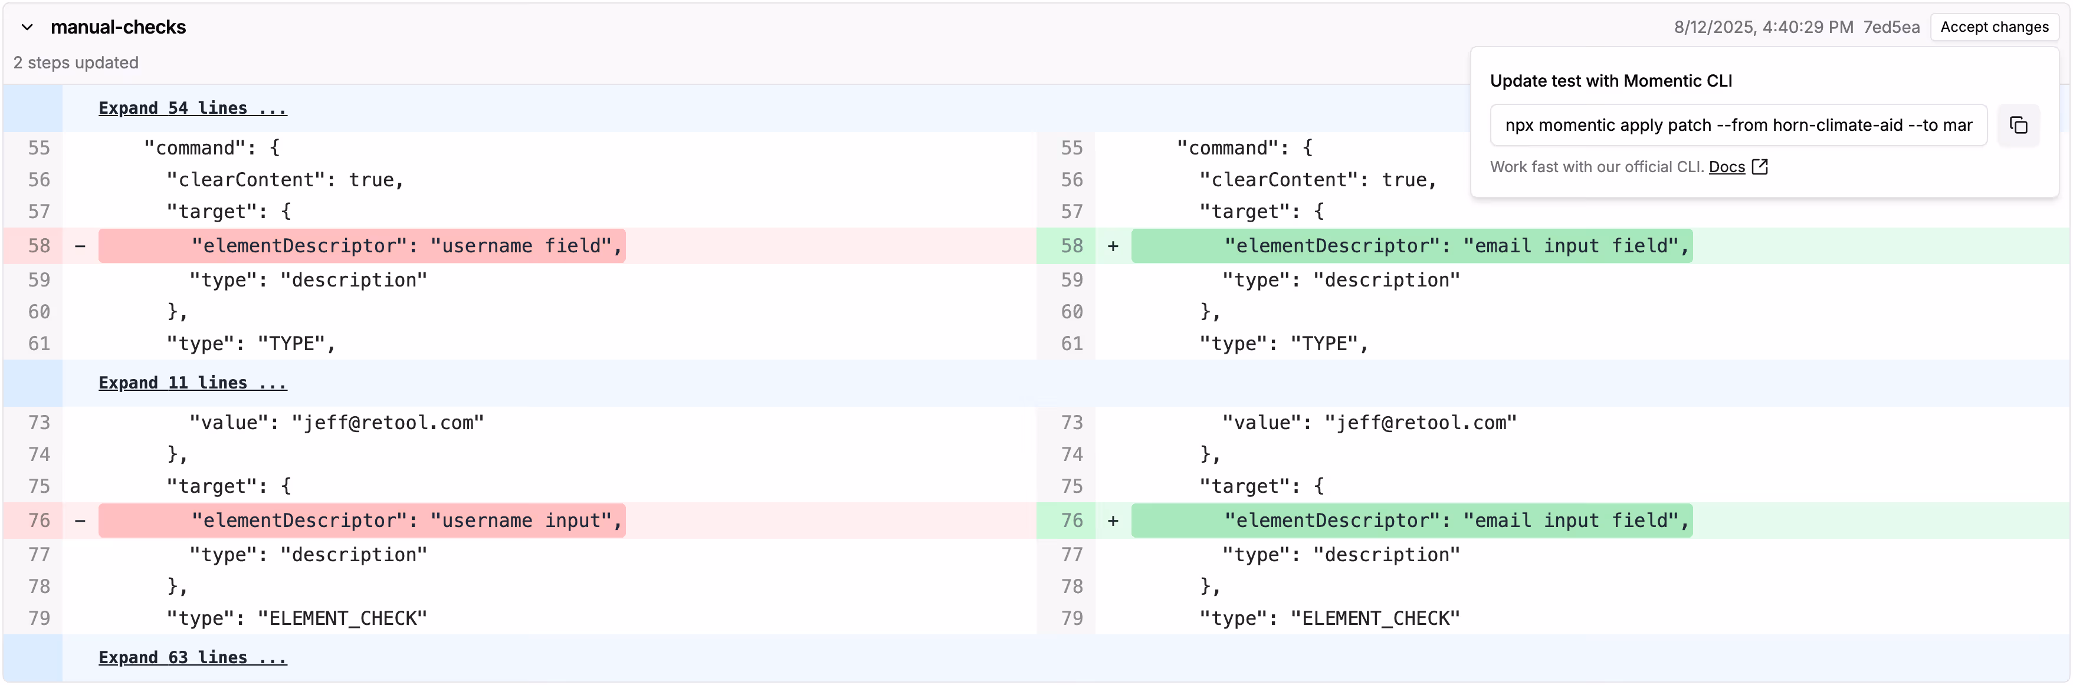Copy the Momentic CLI command
The height and width of the screenshot is (685, 2073).
click(2018, 126)
